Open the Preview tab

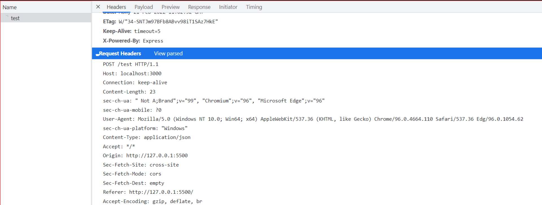[x=171, y=7]
